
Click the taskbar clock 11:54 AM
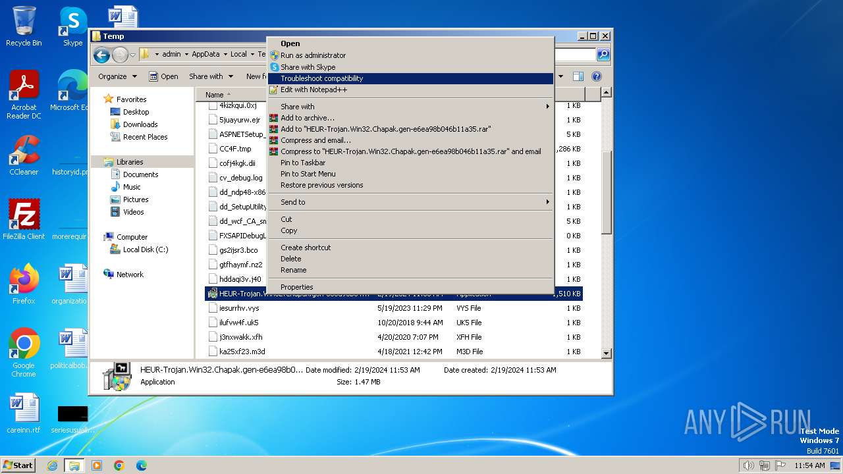[x=809, y=465]
